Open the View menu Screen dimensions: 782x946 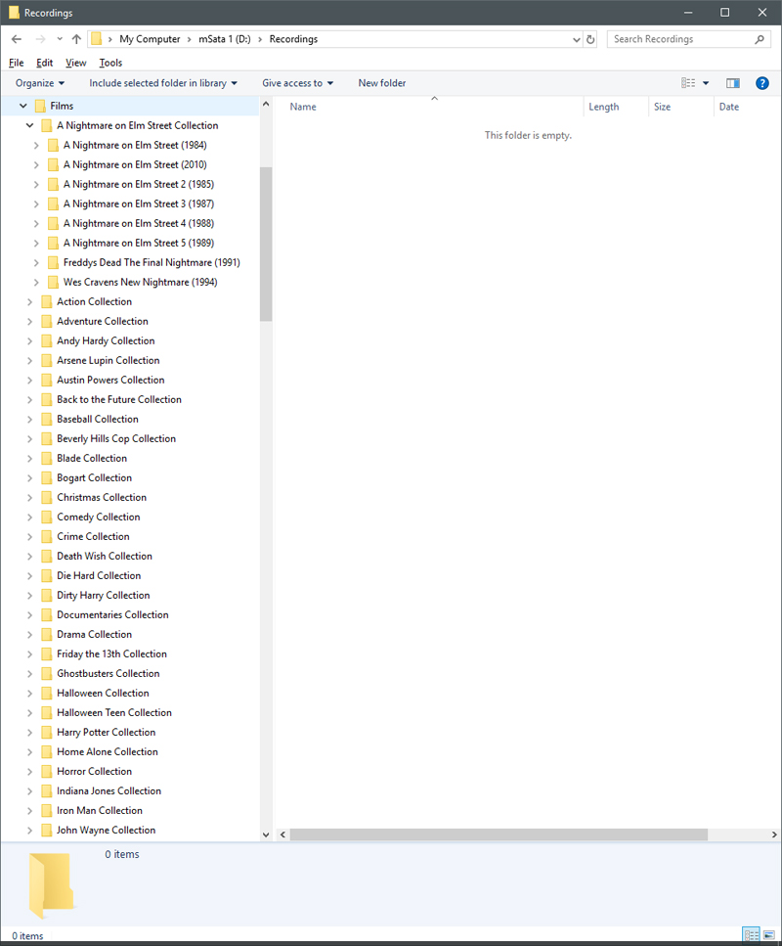click(75, 63)
